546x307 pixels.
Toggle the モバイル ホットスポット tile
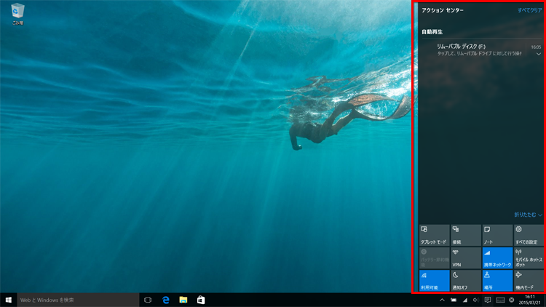(x=529, y=258)
